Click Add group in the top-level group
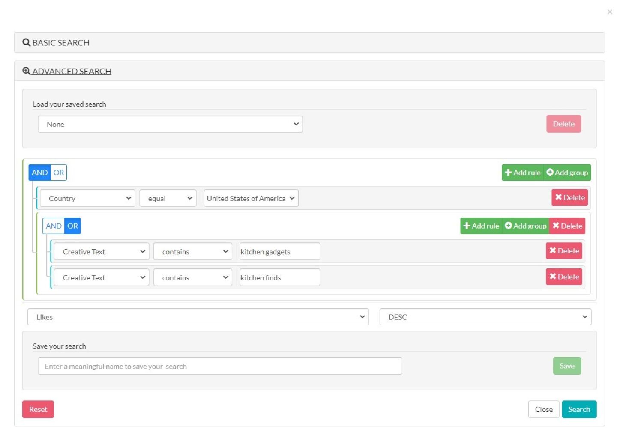Screen dimensions: 617x441 click(567, 173)
